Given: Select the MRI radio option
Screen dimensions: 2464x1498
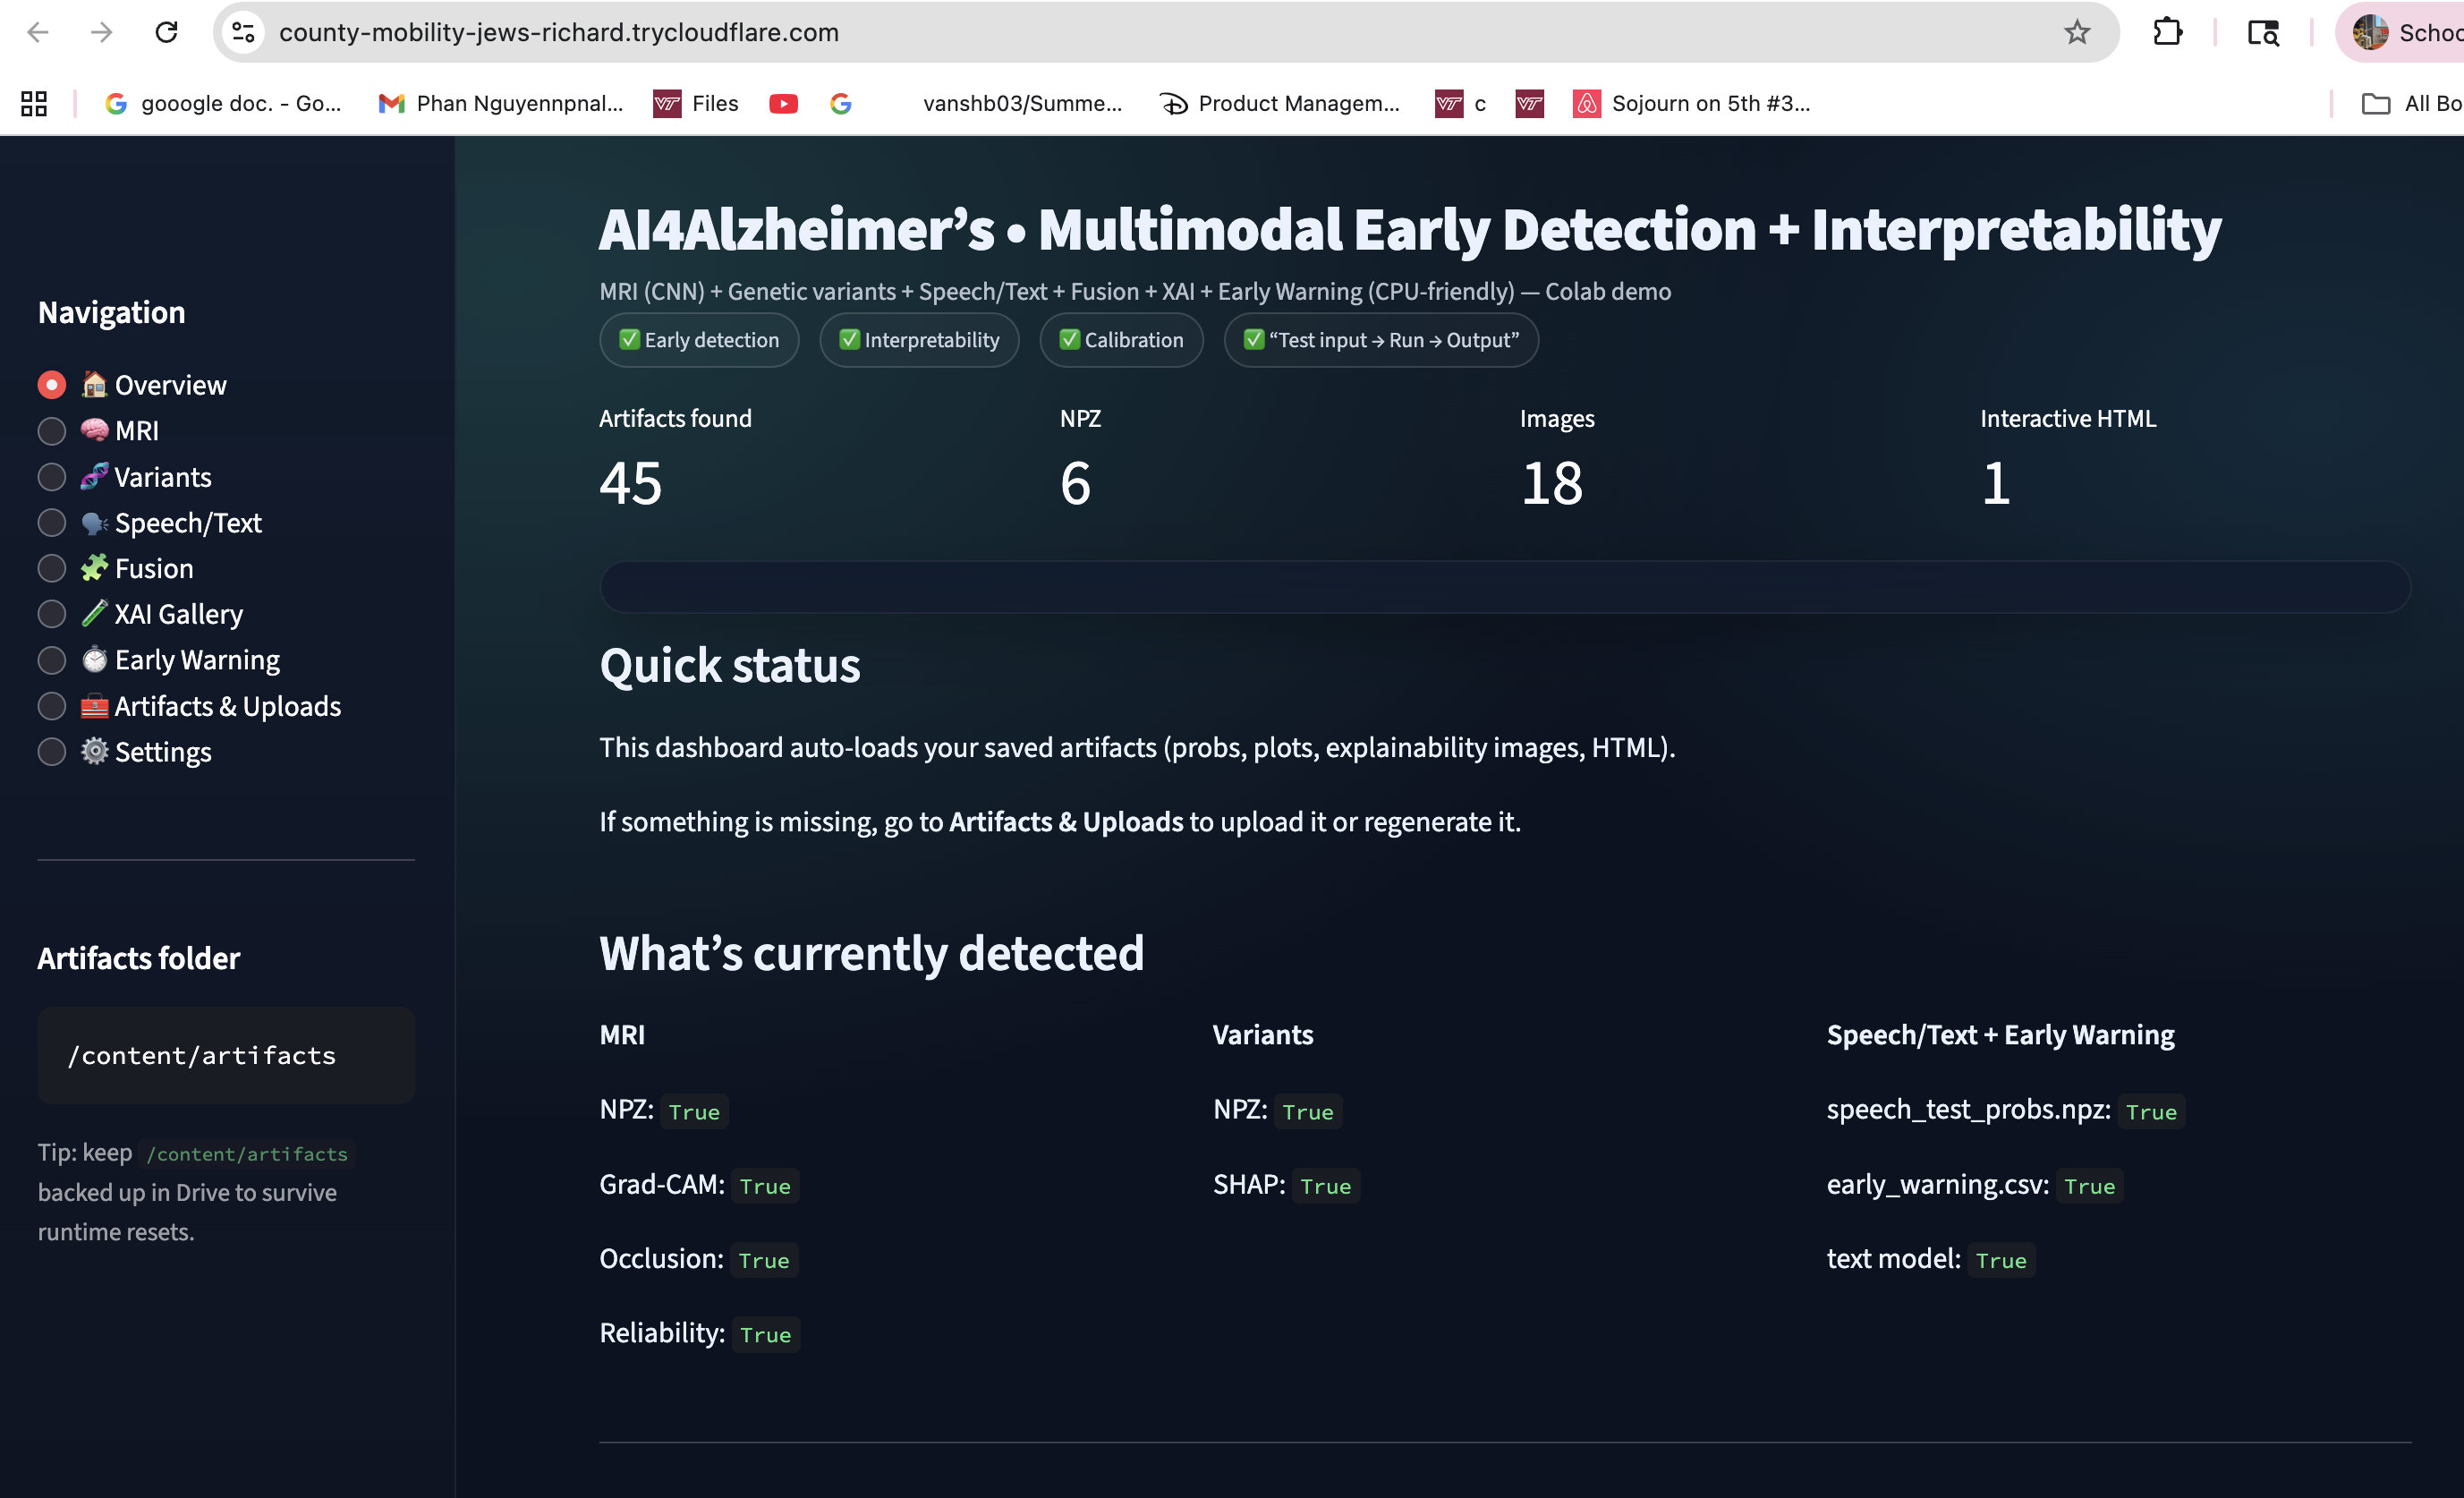Looking at the screenshot, I should tap(52, 431).
